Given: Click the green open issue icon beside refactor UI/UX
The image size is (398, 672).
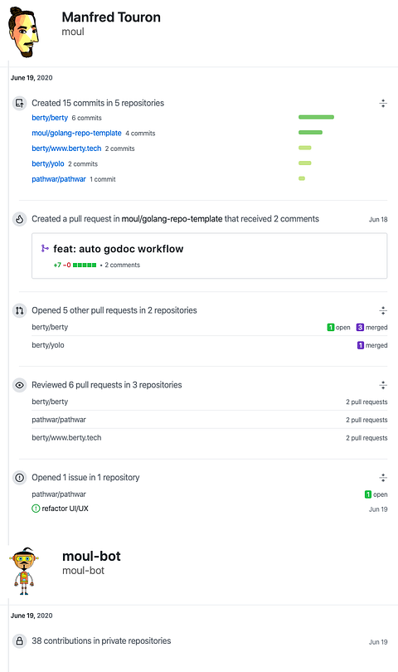Looking at the screenshot, I should coord(36,509).
